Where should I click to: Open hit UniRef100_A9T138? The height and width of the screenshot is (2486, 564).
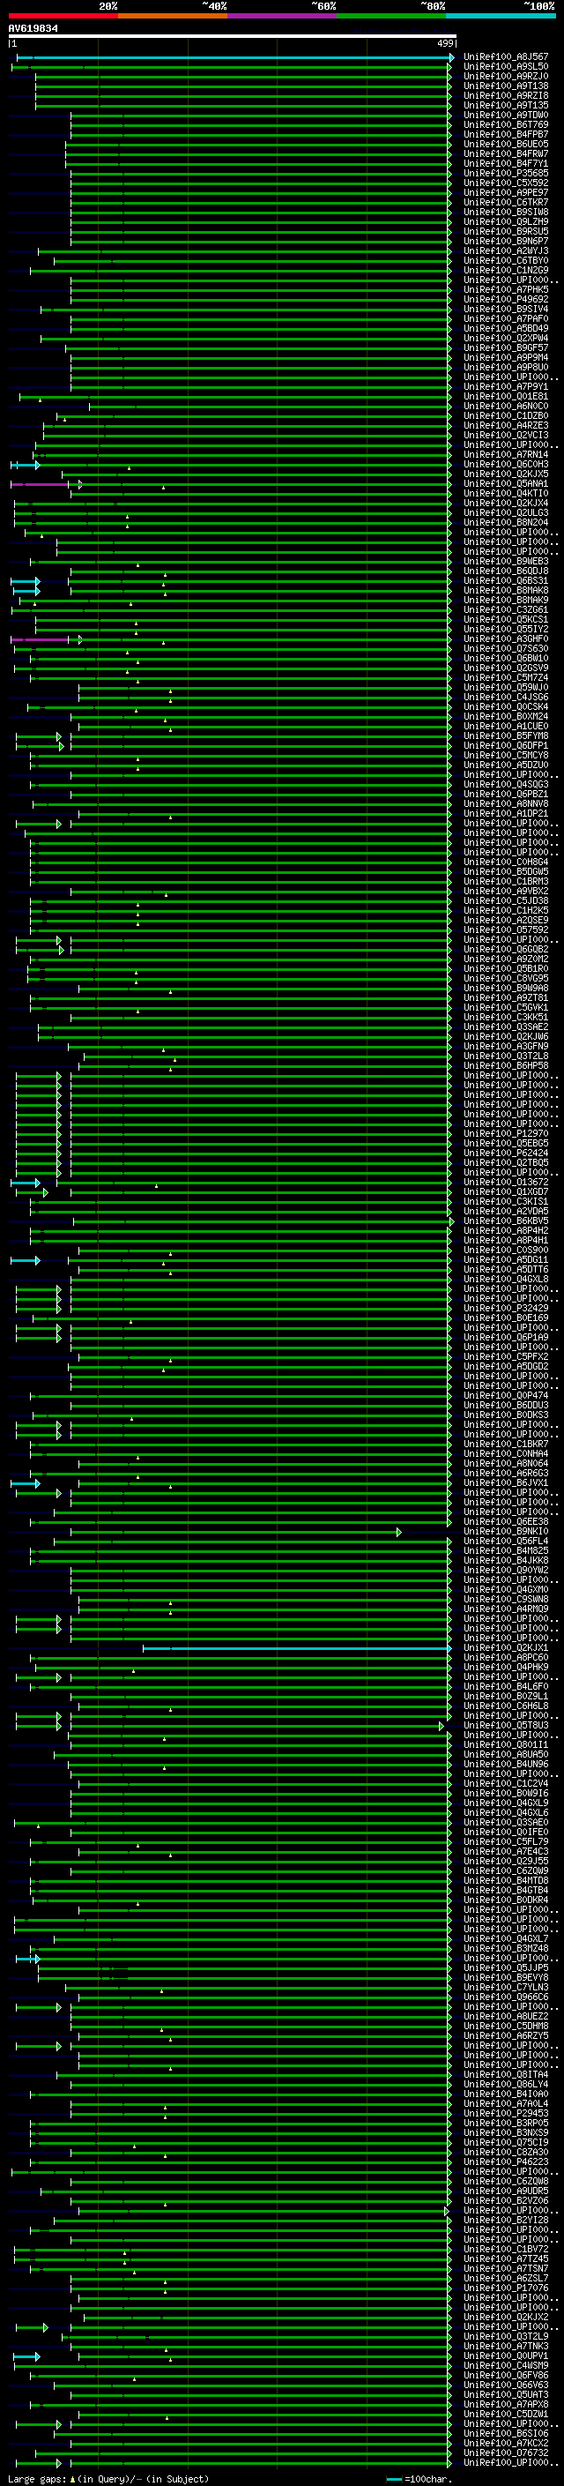[506, 86]
